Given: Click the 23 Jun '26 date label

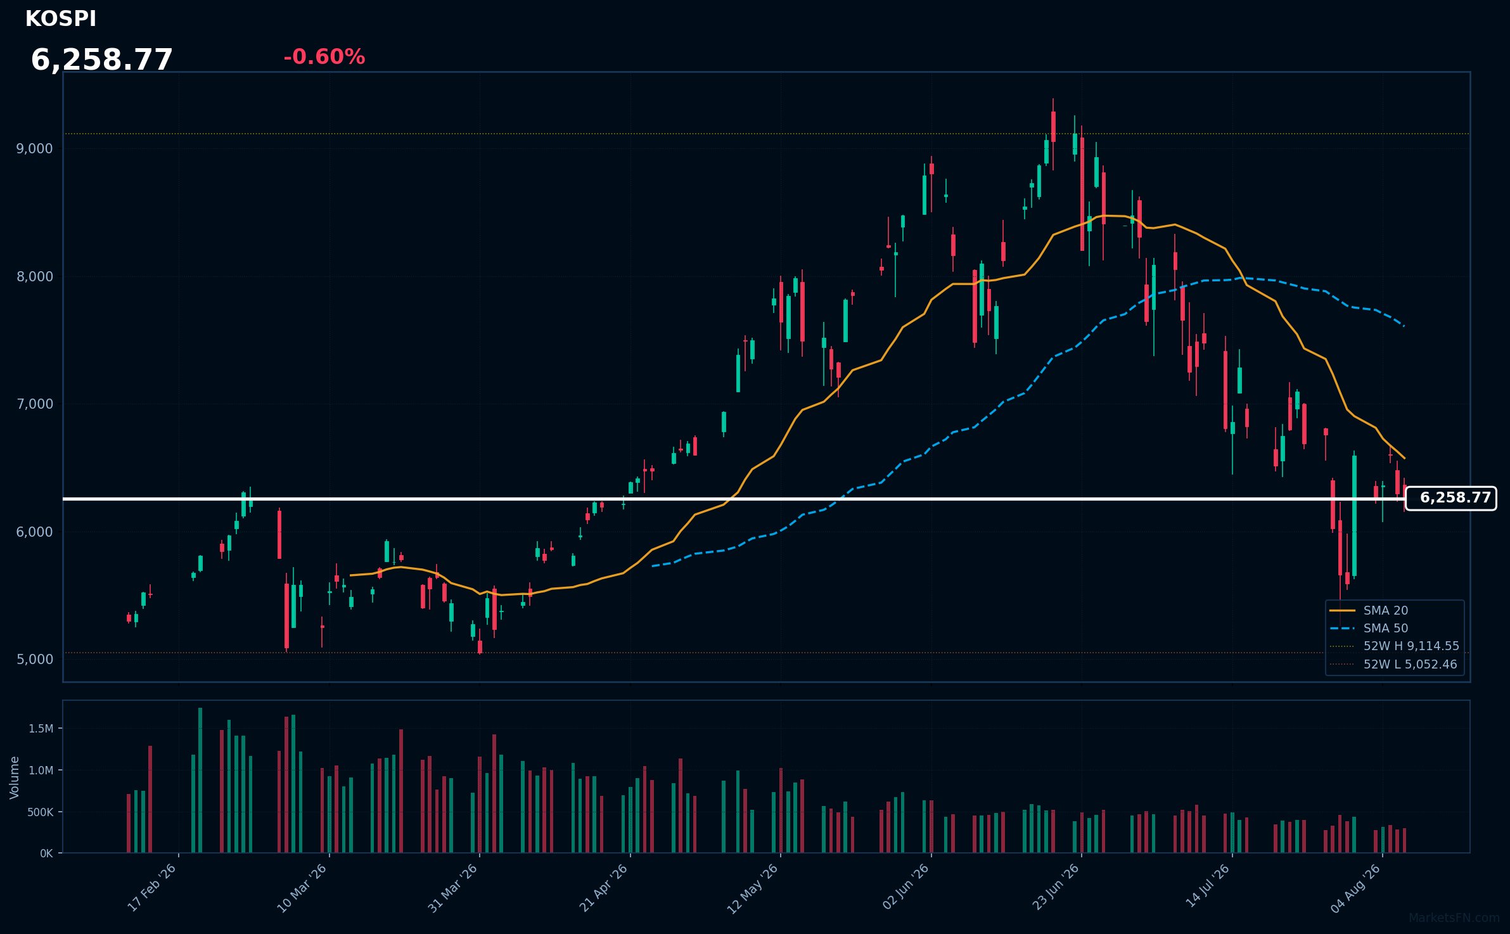Looking at the screenshot, I should tap(1056, 887).
